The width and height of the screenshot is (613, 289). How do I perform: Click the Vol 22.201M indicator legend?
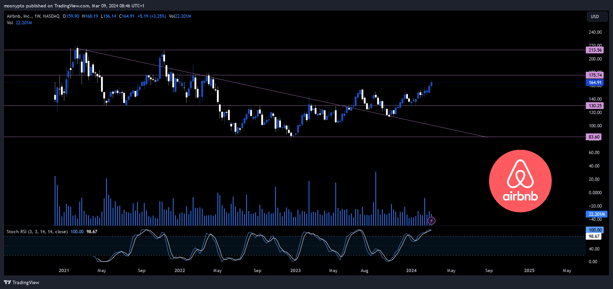click(19, 23)
